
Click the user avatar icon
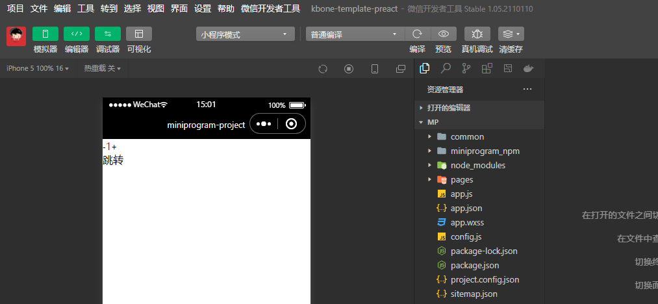16,36
